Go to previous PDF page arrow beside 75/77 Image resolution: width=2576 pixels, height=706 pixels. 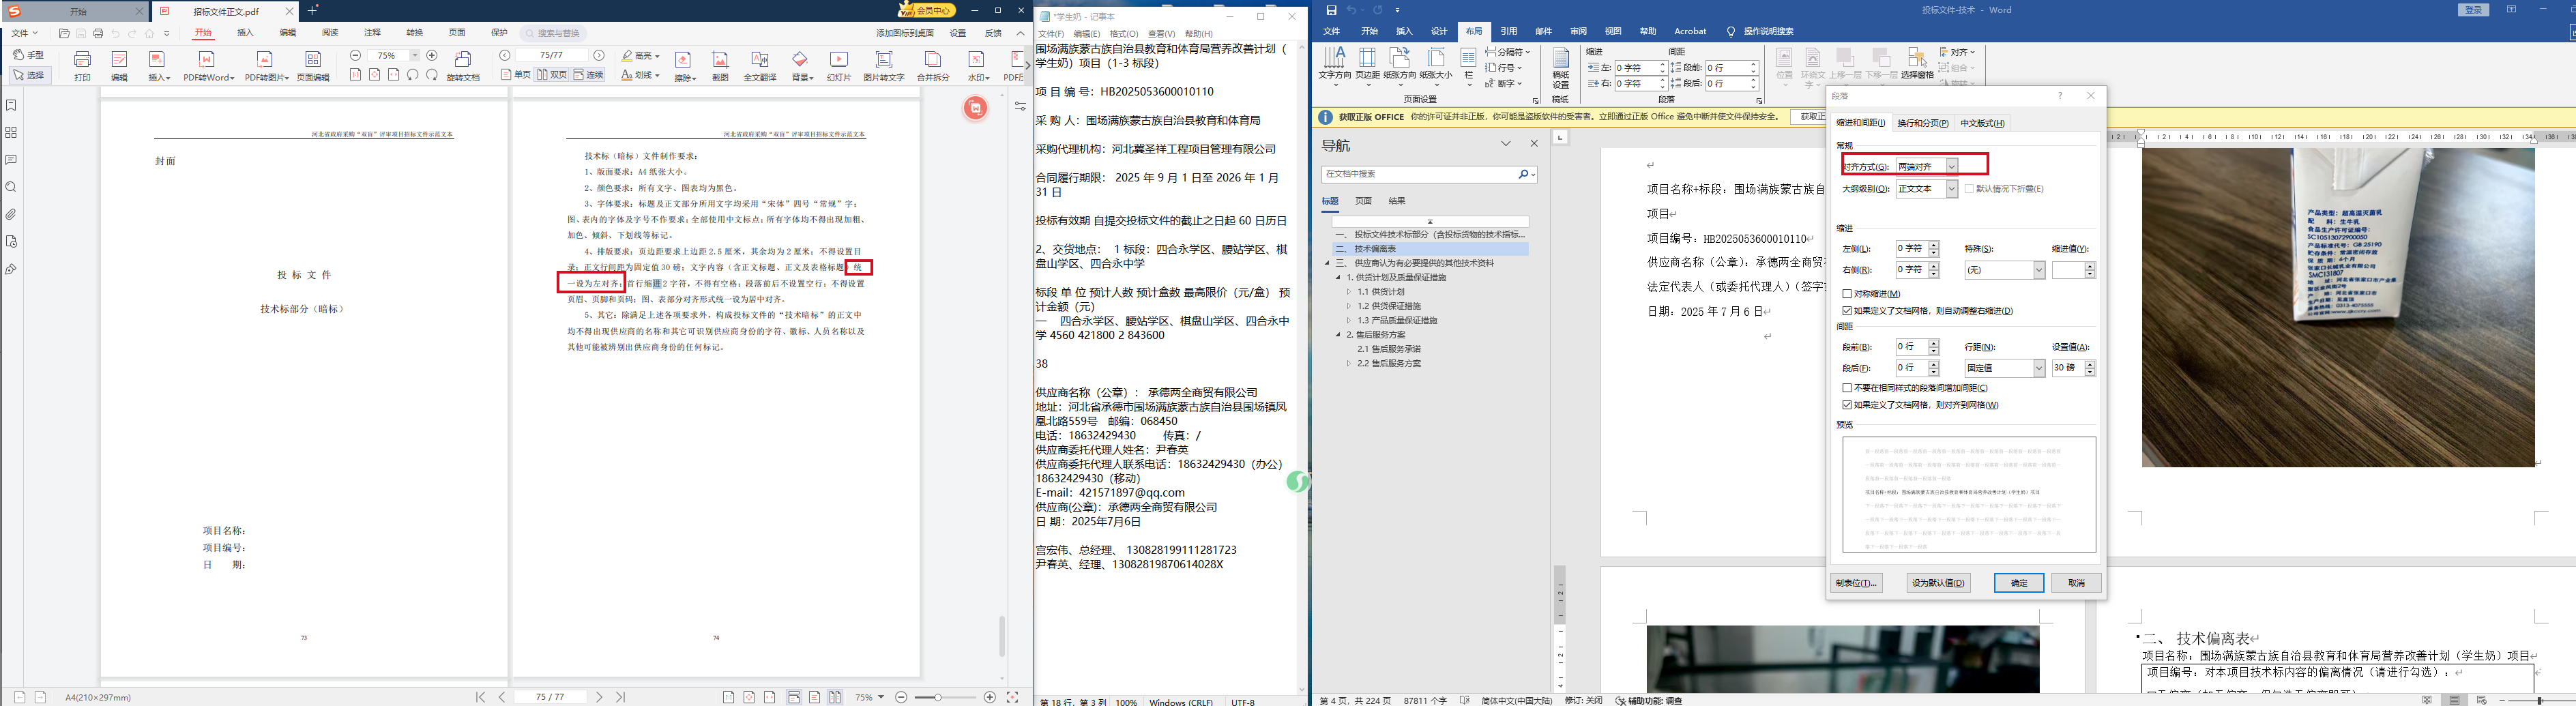[505, 55]
